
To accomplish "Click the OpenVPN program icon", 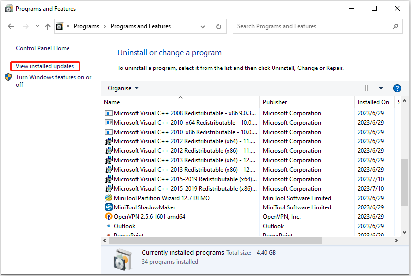I will click(109, 217).
